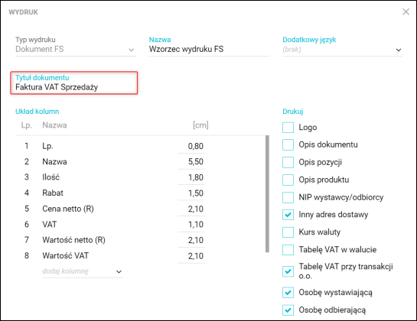
Task: Close the Wydruk dialog with X icon
Action: point(406,12)
